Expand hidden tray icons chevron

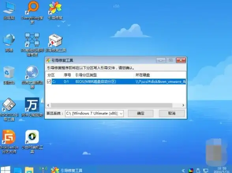[x=183, y=171]
